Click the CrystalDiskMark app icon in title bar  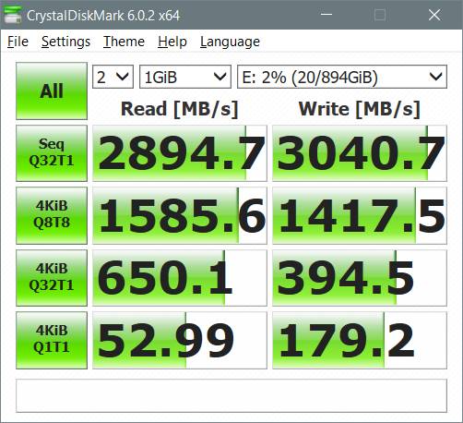pyautogui.click(x=12, y=15)
